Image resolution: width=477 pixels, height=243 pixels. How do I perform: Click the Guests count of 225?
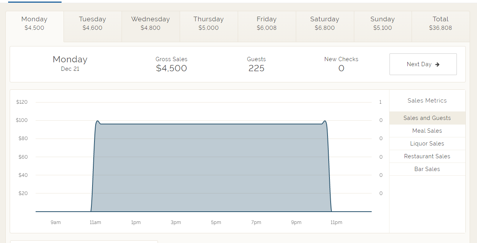coord(256,68)
